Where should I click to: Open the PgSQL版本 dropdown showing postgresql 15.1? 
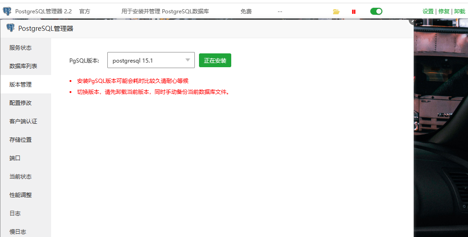[x=151, y=60]
